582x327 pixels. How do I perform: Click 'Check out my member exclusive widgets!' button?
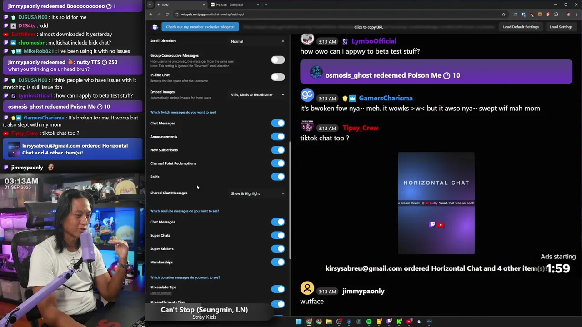click(200, 27)
